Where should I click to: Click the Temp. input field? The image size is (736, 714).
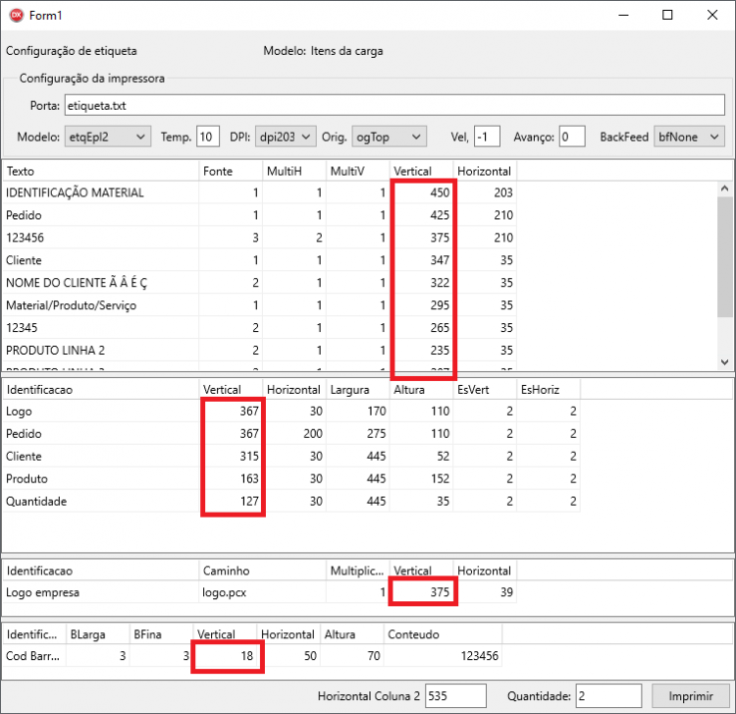point(207,137)
